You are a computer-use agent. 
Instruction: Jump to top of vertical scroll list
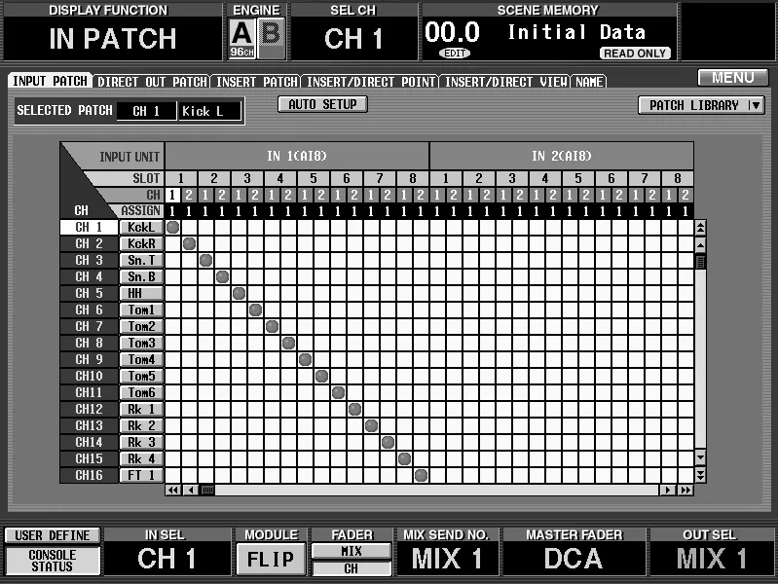click(700, 228)
